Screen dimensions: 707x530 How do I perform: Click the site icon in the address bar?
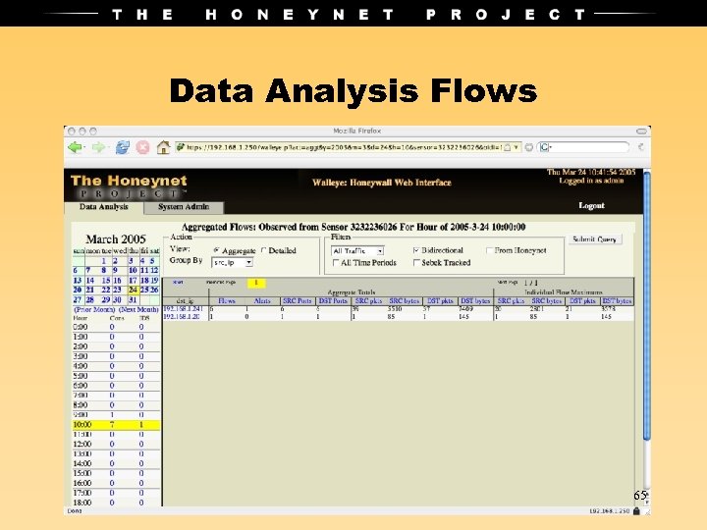181,147
